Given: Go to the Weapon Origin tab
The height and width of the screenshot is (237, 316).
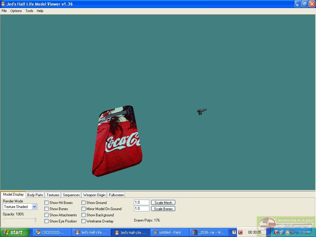Looking at the screenshot, I should point(94,195).
